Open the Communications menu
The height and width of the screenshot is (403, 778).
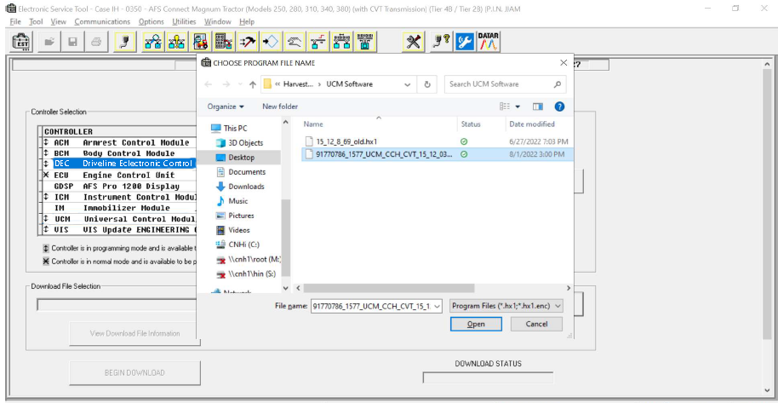(102, 21)
